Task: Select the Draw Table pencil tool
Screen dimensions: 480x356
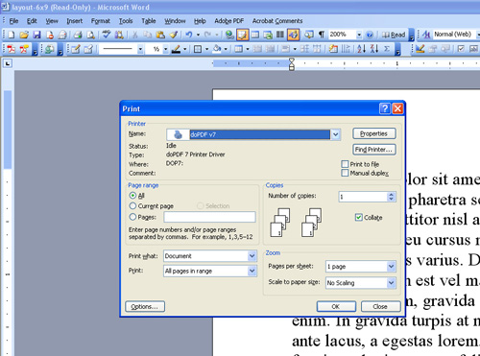Action: (x=76, y=49)
